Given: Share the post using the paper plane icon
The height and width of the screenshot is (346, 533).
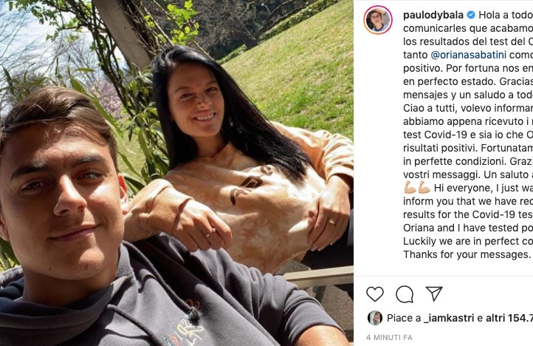Looking at the screenshot, I should tap(434, 294).
